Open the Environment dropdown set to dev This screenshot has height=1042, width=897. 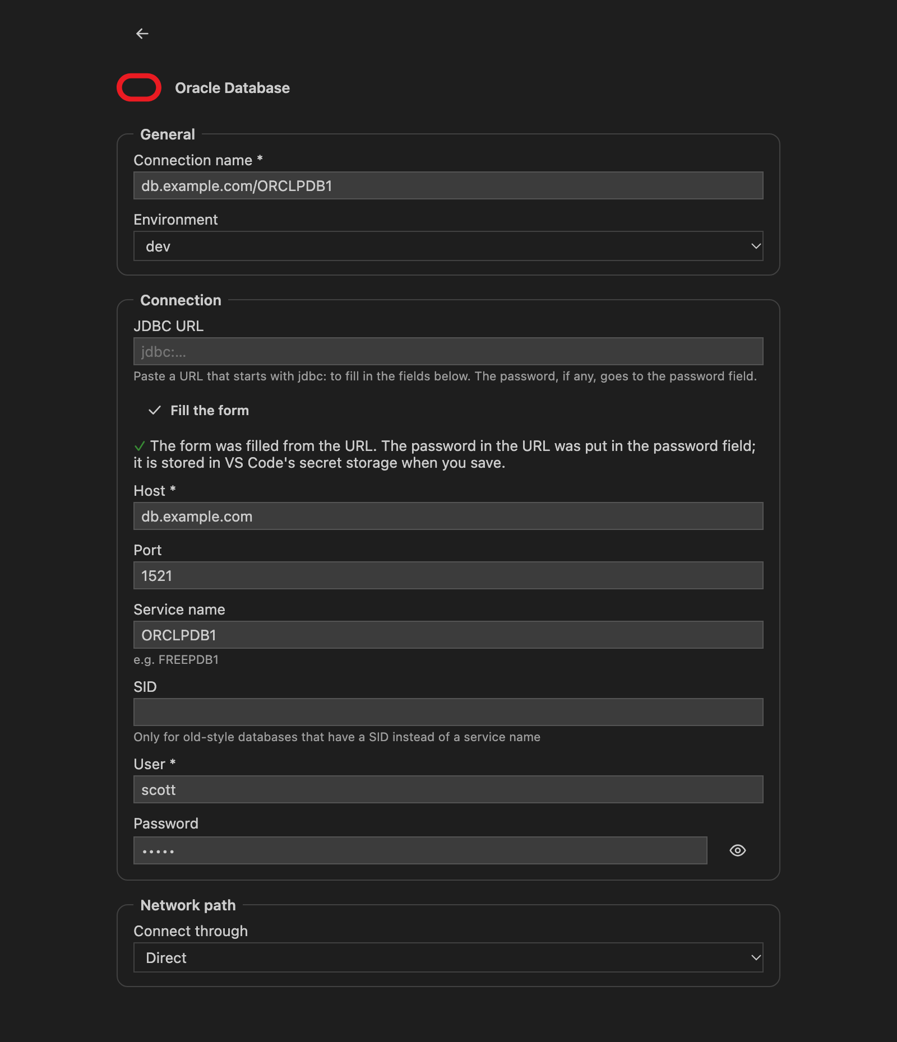[449, 246]
